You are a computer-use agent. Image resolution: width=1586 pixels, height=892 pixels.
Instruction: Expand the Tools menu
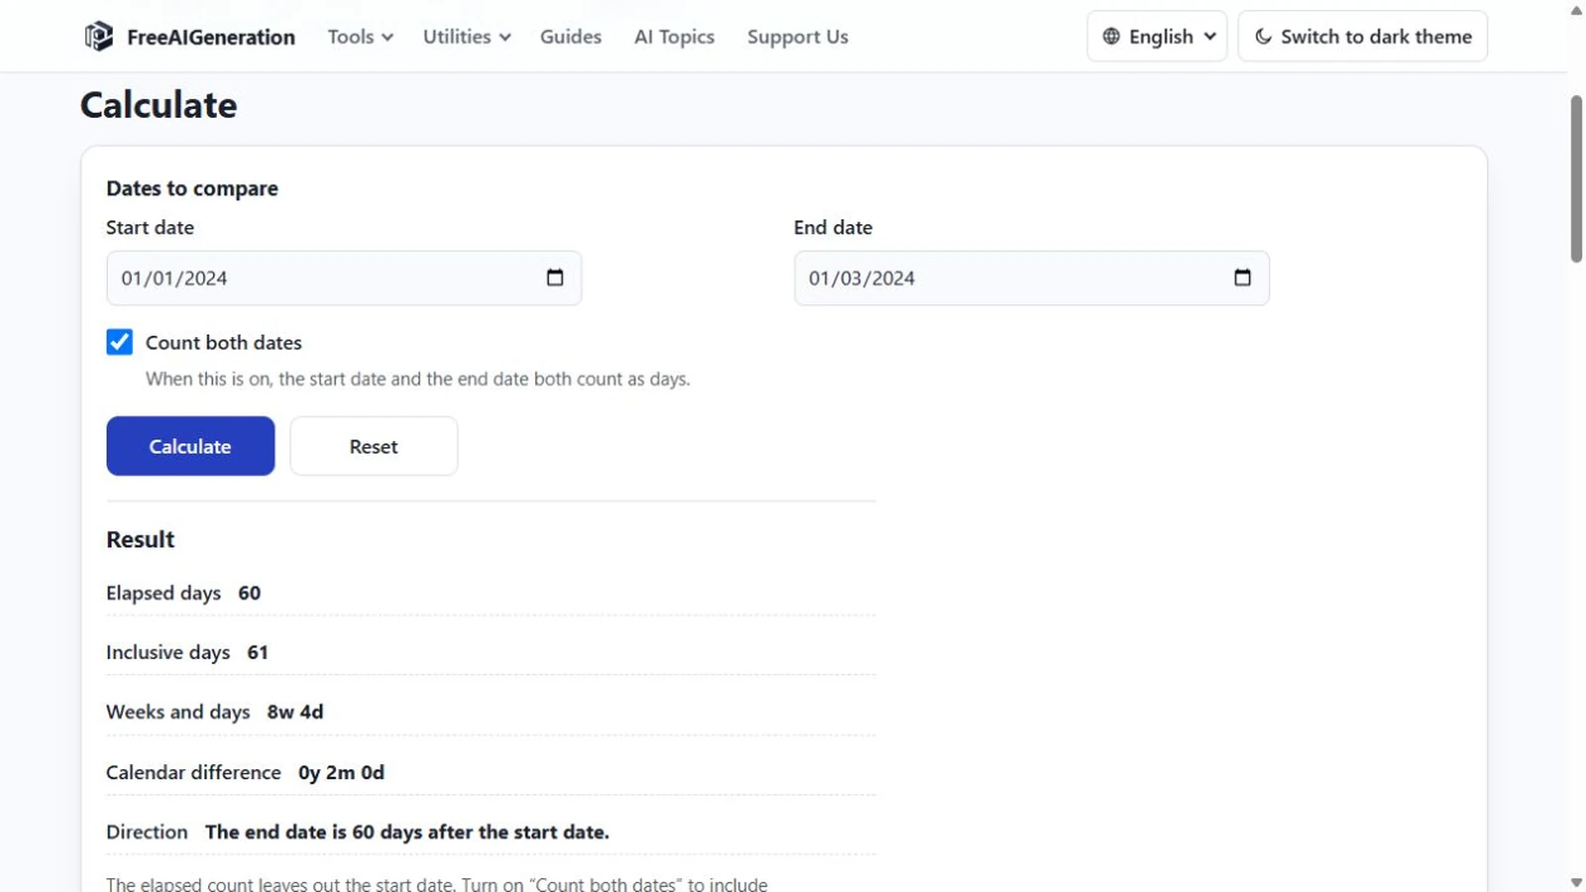click(360, 37)
